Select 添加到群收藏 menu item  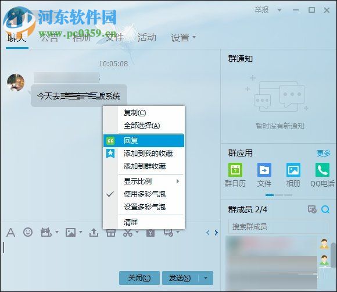pyautogui.click(x=144, y=166)
